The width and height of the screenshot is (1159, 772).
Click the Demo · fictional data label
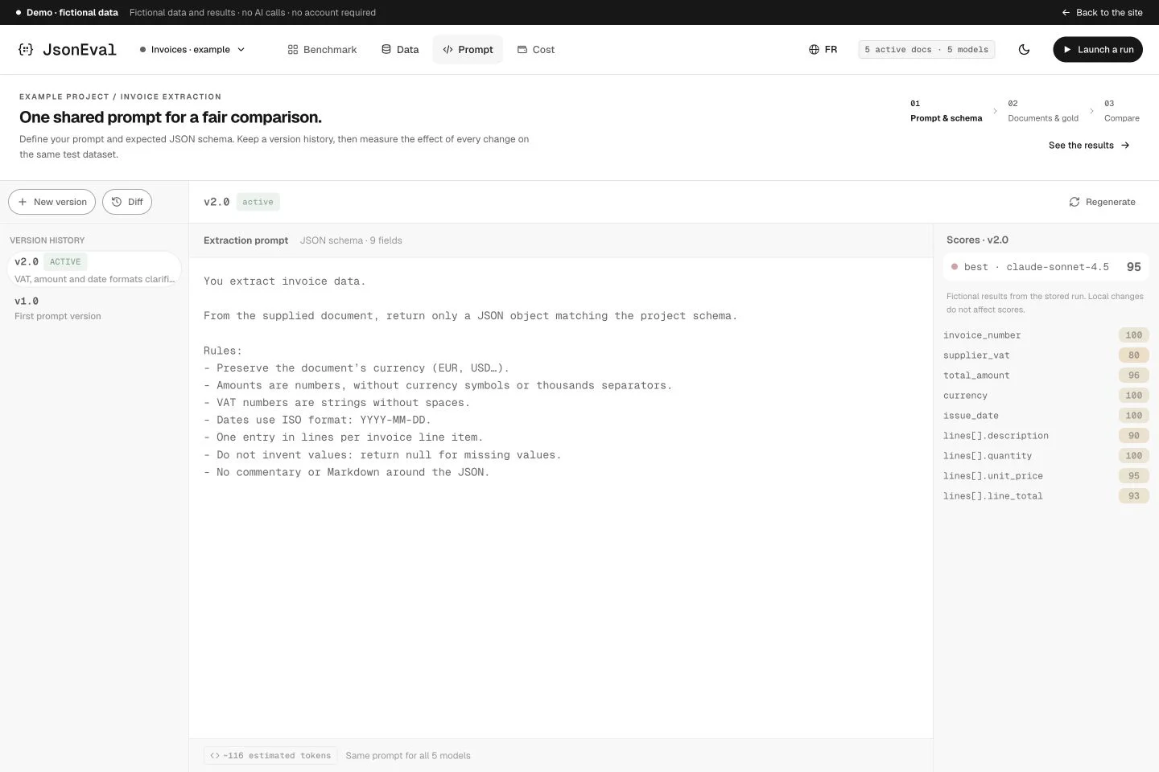[72, 12]
